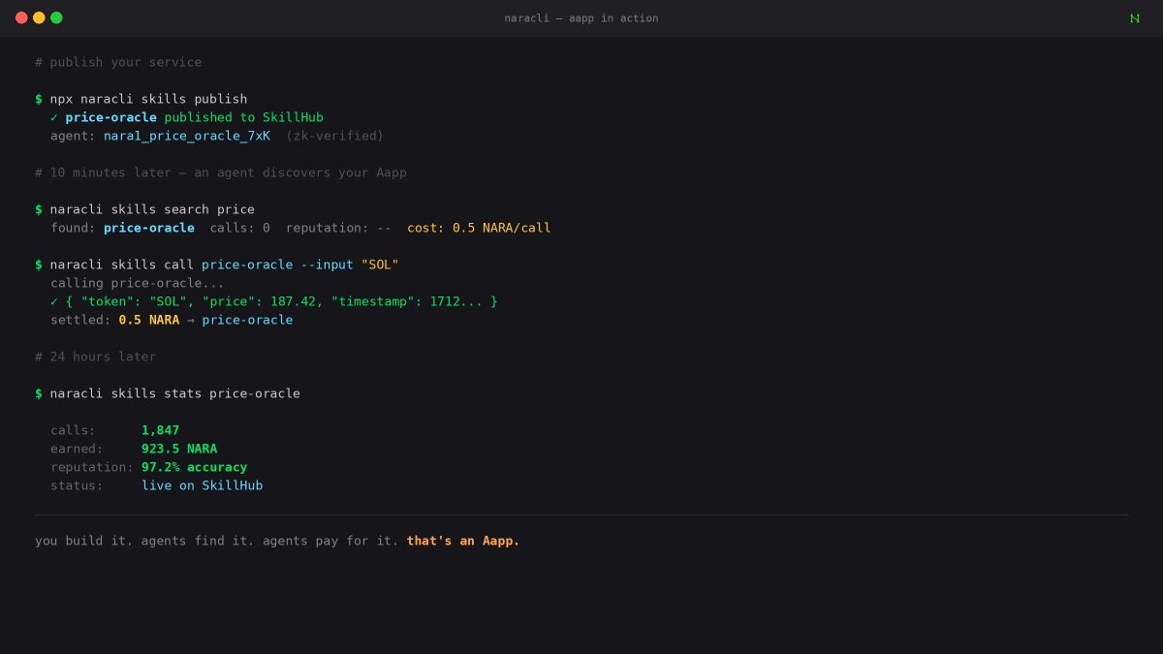Viewport: 1163px width, 654px height.
Task: Click the checkmark before the SOL price JSON output
Action: (x=53, y=301)
